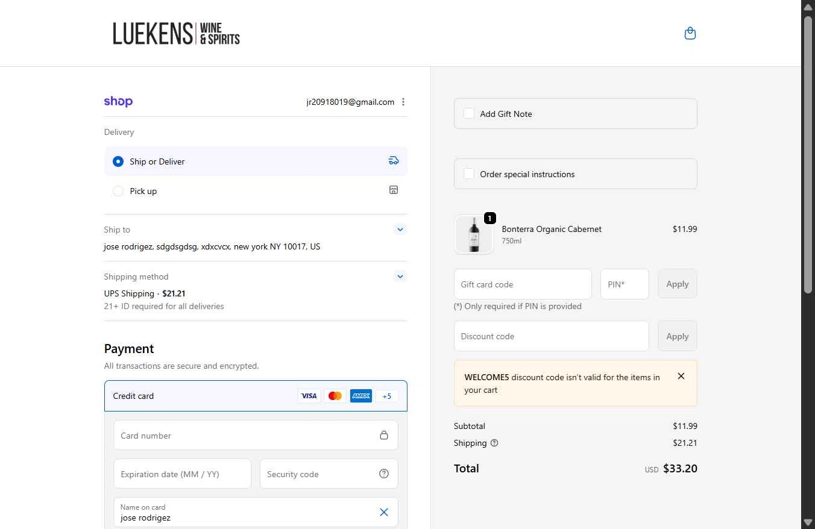Click the store pickup icon

[x=394, y=190]
